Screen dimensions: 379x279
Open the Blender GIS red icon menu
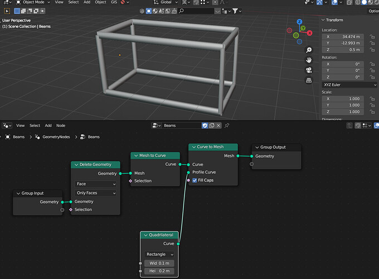125,2
